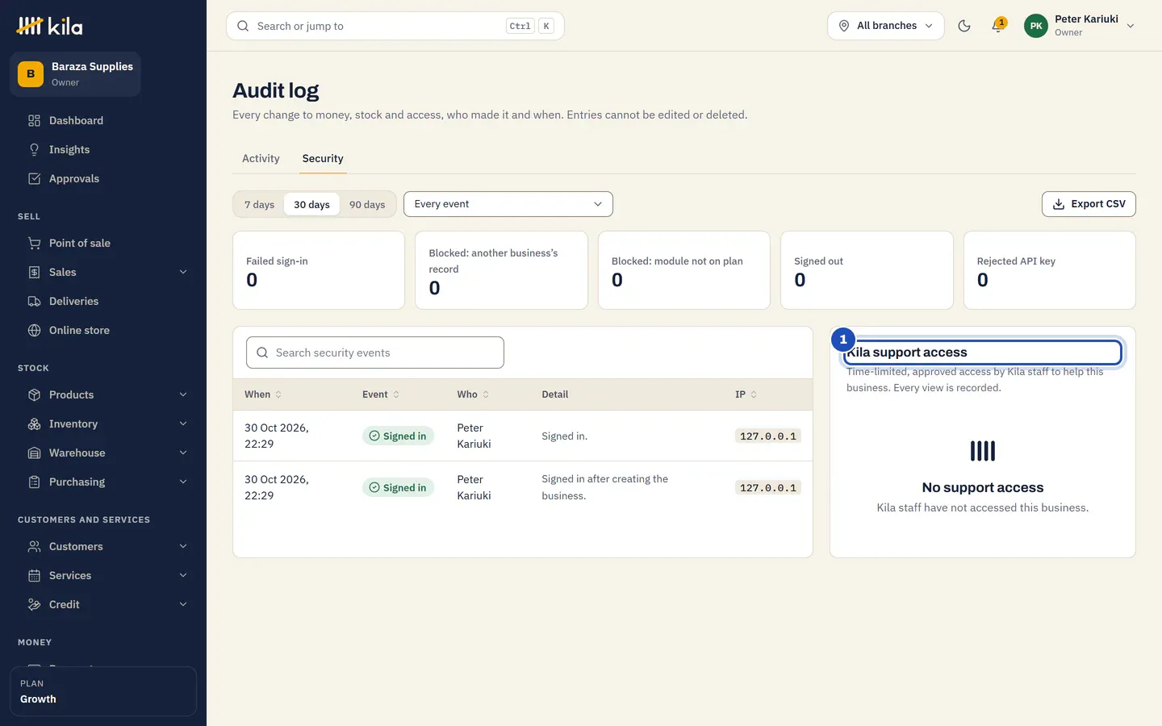
Task: Switch to the Security tab
Action: [x=323, y=159]
